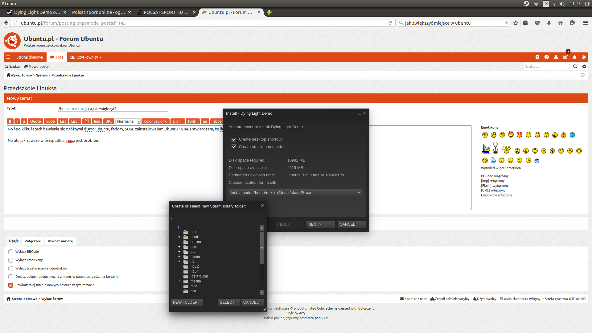The height and width of the screenshot is (333, 592).
Task: Open the Utwórz ankietę tab
Action: (60, 241)
